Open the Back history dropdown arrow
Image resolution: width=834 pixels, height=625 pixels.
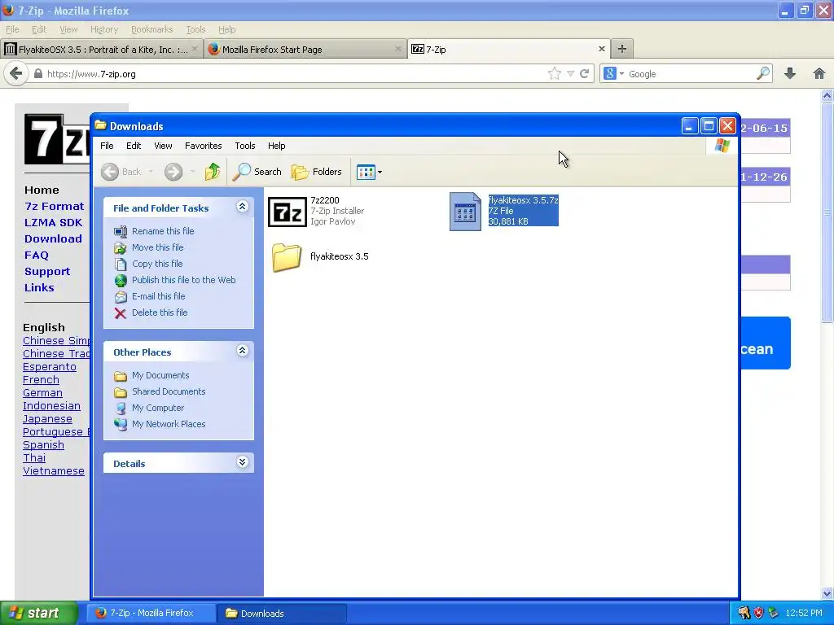(x=151, y=172)
